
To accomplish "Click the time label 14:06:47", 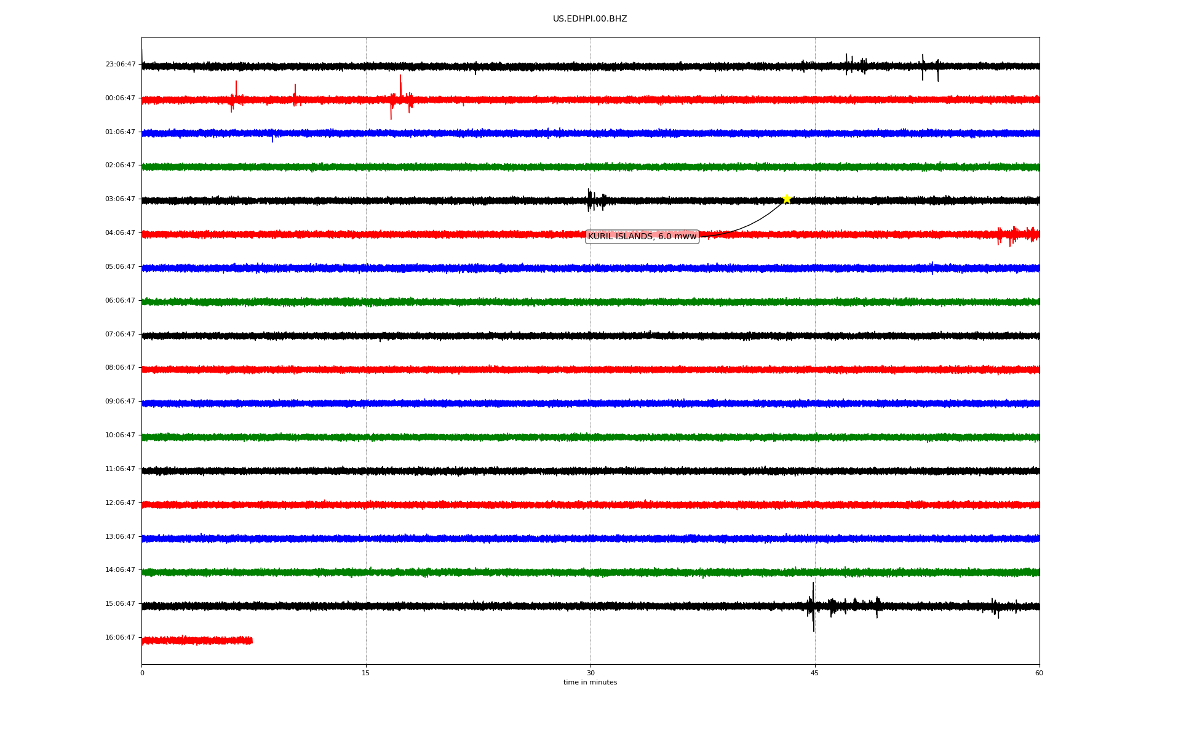I will tap(121, 570).
